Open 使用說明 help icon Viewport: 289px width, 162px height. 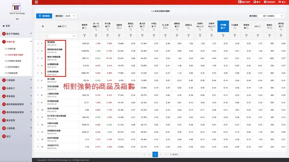click(x=269, y=2)
